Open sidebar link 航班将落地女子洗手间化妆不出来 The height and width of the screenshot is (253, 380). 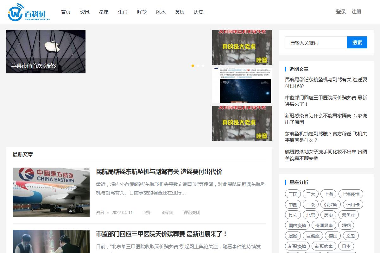[326, 155]
